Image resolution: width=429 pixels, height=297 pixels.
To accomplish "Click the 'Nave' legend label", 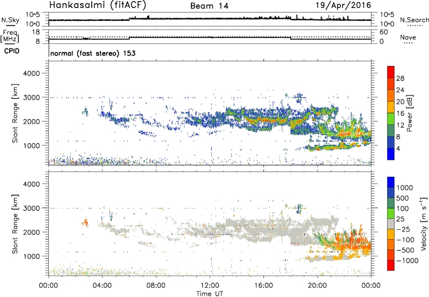I will [408, 37].
